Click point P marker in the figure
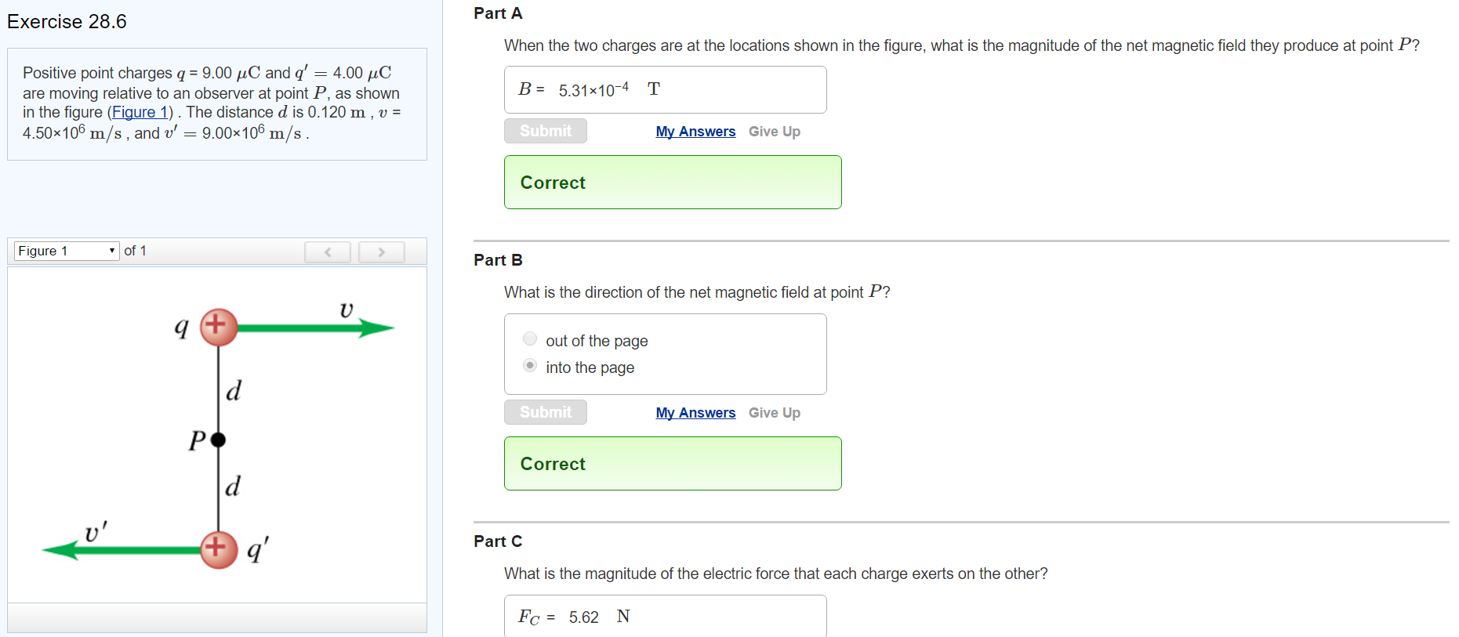Image resolution: width=1459 pixels, height=637 pixels. pos(217,440)
